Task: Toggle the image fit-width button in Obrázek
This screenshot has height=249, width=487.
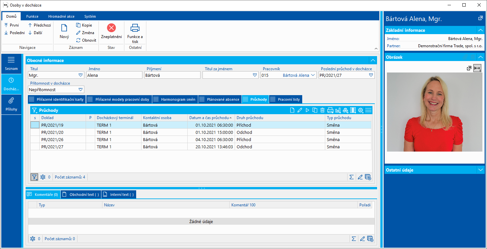Action: [x=477, y=68]
